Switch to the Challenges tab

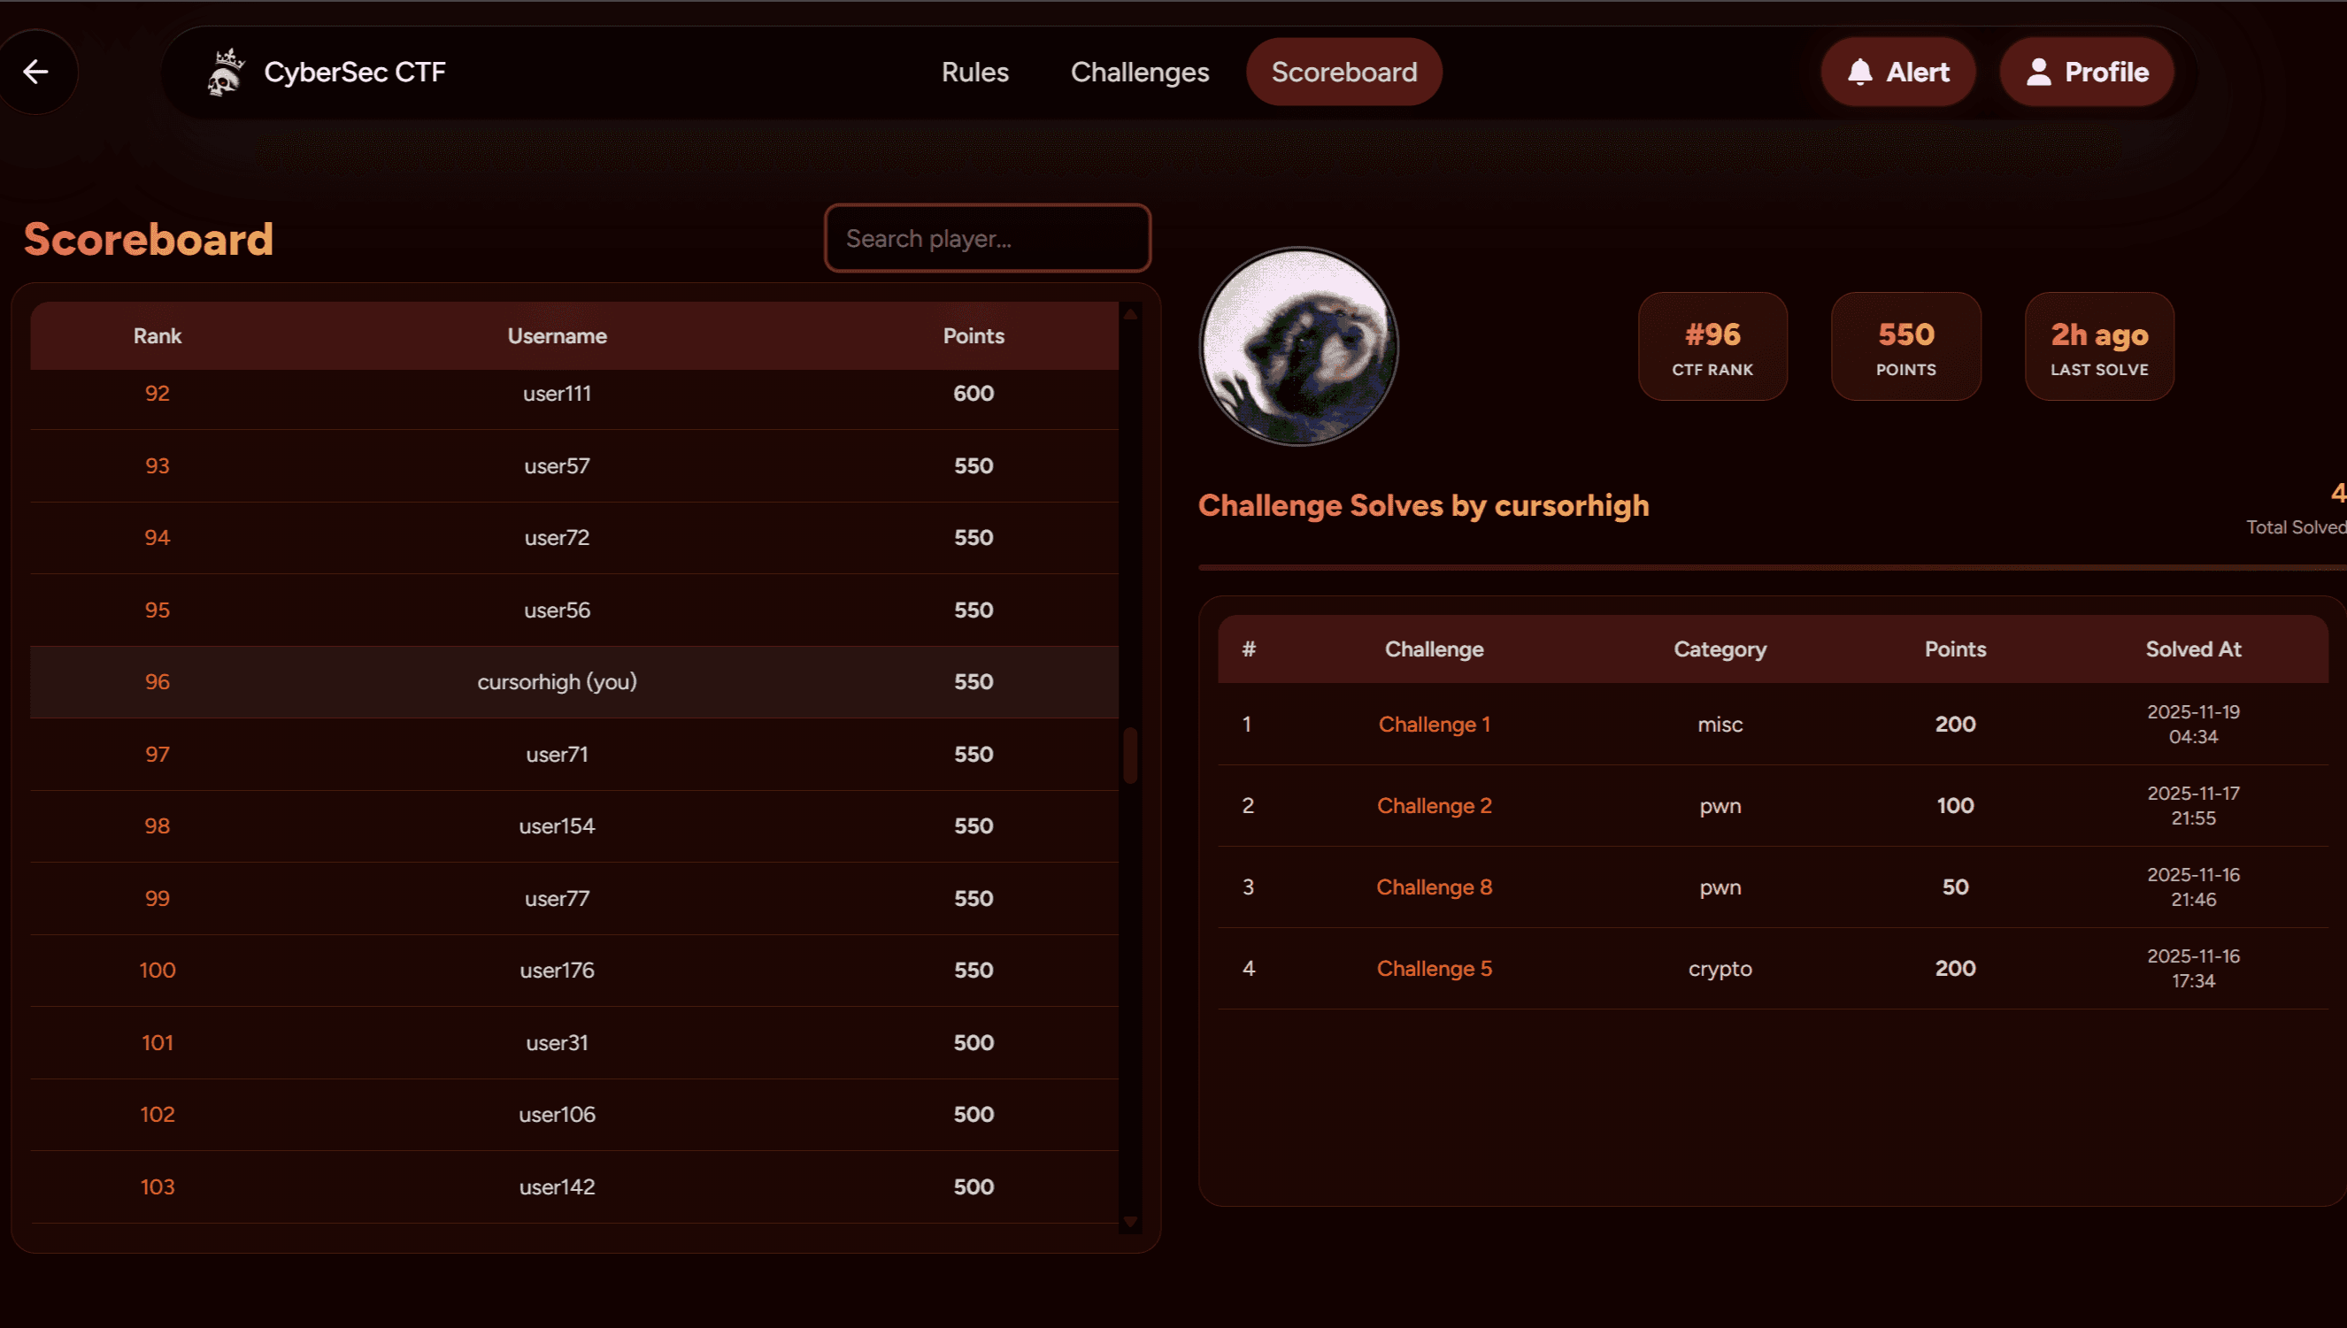pos(1139,71)
